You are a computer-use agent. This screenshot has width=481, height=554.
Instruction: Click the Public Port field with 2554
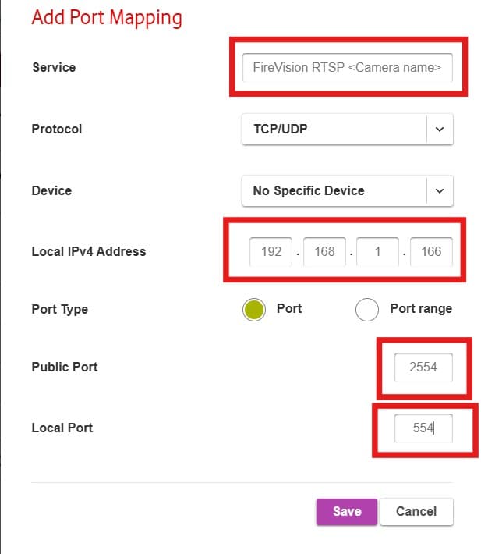point(423,367)
